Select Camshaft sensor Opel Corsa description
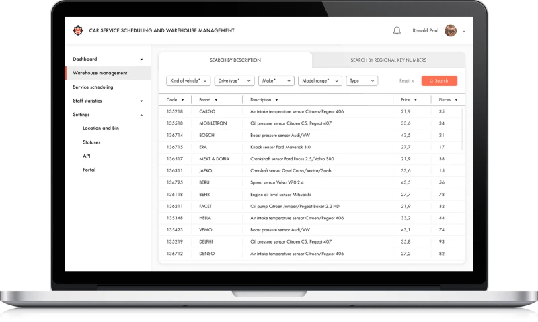The image size is (538, 322). [x=291, y=171]
